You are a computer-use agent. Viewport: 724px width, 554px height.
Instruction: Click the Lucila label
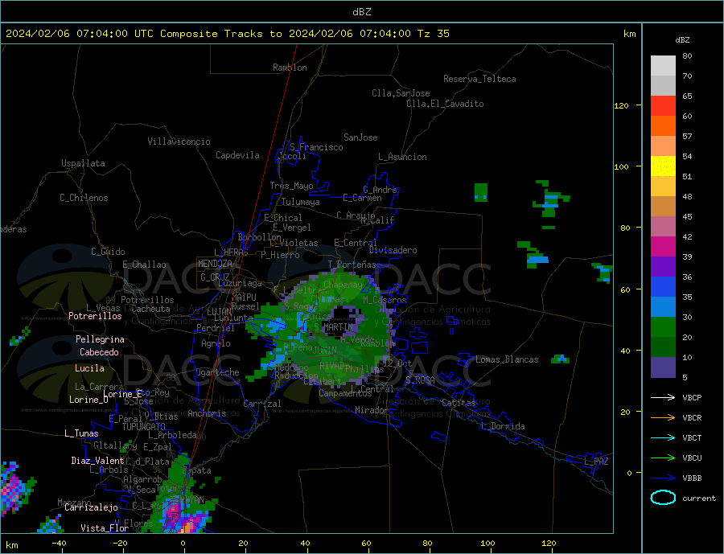click(89, 368)
